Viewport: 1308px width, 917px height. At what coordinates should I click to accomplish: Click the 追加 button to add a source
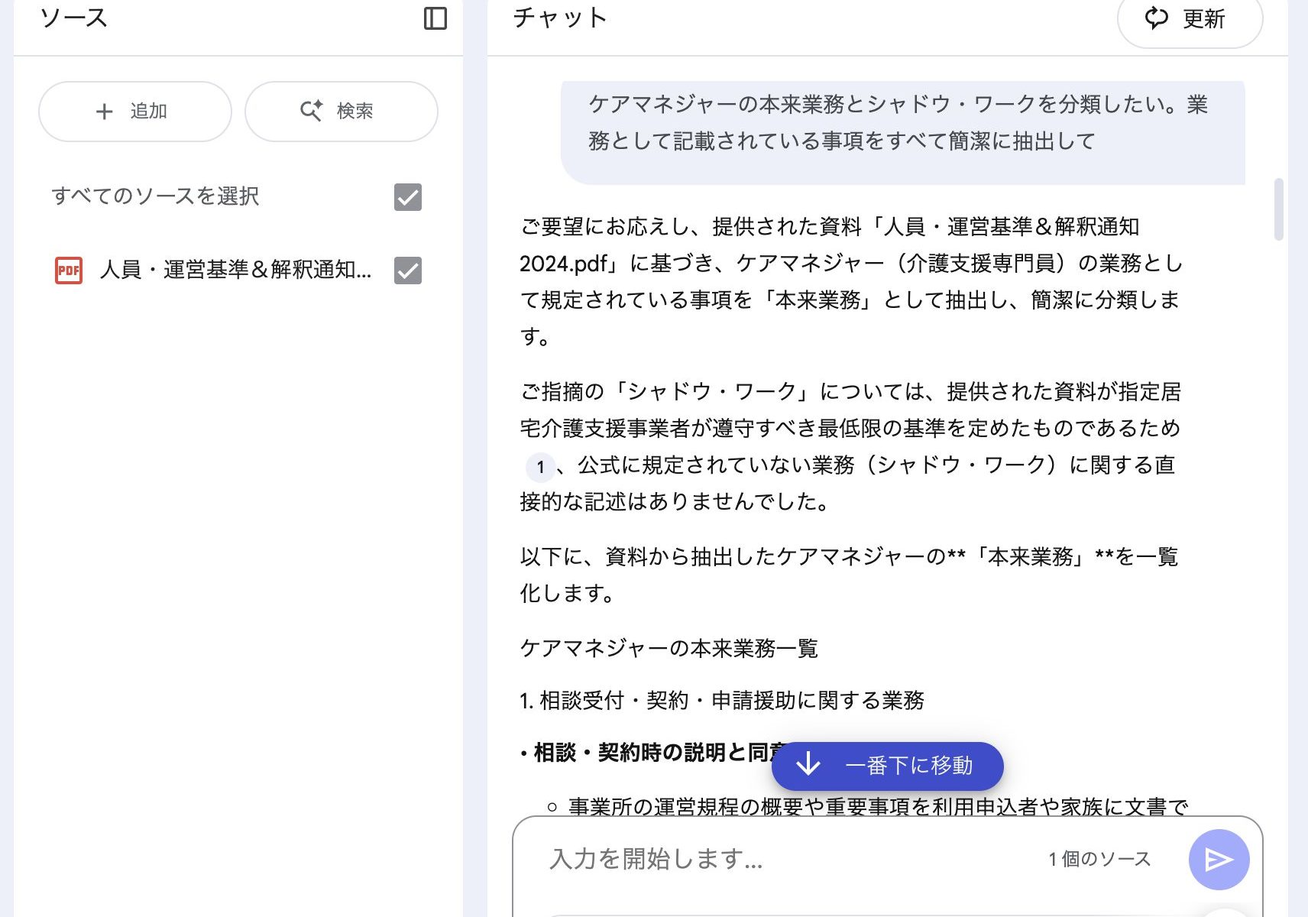(134, 112)
